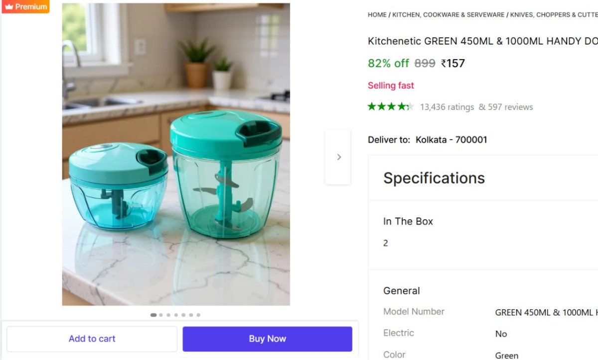The image size is (598, 360).
Task: Add the chopper set to cart
Action: tap(92, 339)
